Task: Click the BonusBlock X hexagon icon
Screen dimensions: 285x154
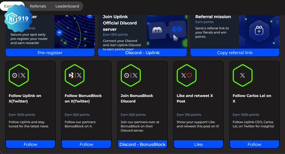Action: click(75, 75)
